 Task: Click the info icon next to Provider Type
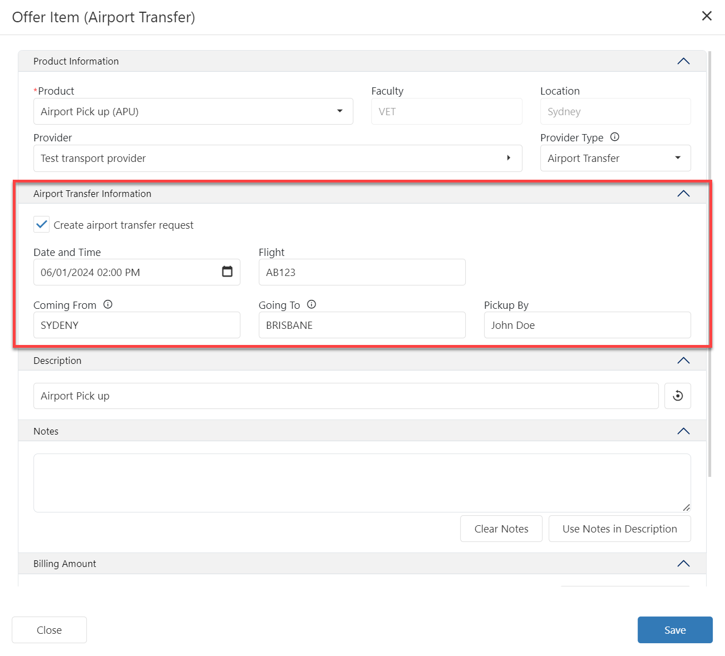615,137
